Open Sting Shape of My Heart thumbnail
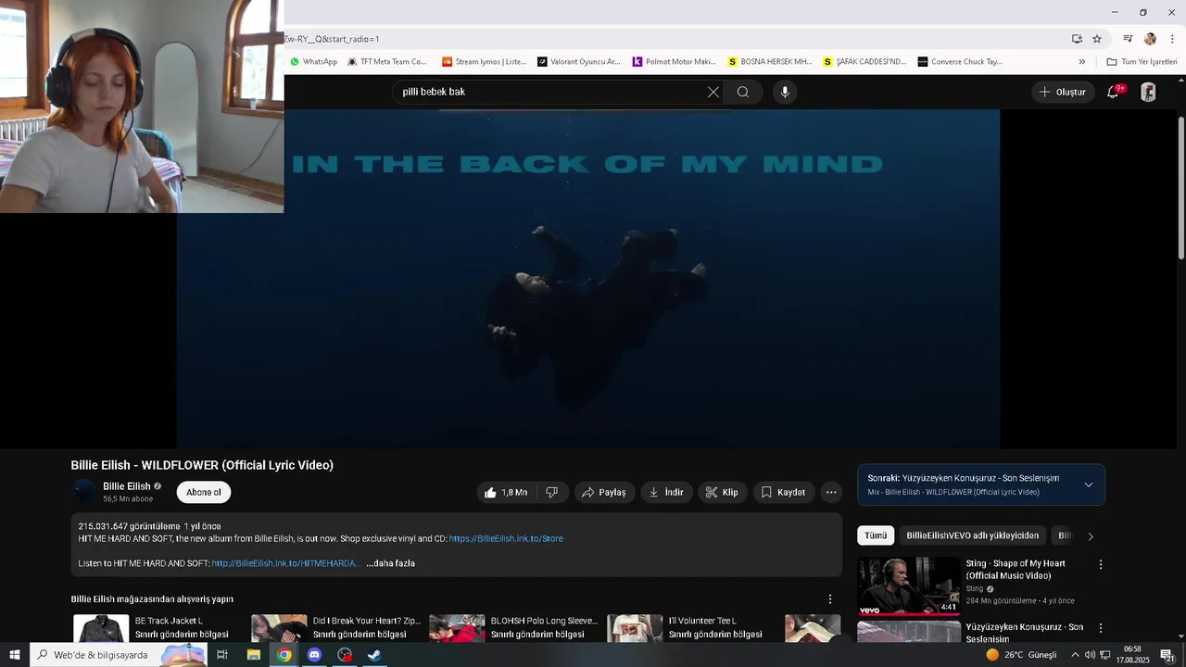Viewport: 1186px width, 667px height. point(909,585)
